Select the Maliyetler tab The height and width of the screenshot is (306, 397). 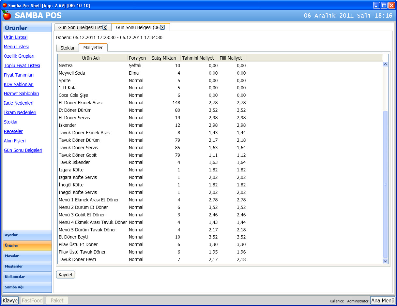point(93,48)
